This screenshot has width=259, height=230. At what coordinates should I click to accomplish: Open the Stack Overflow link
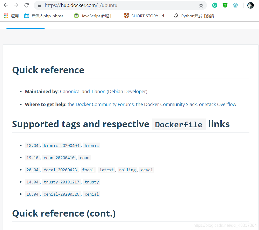tap(220, 105)
